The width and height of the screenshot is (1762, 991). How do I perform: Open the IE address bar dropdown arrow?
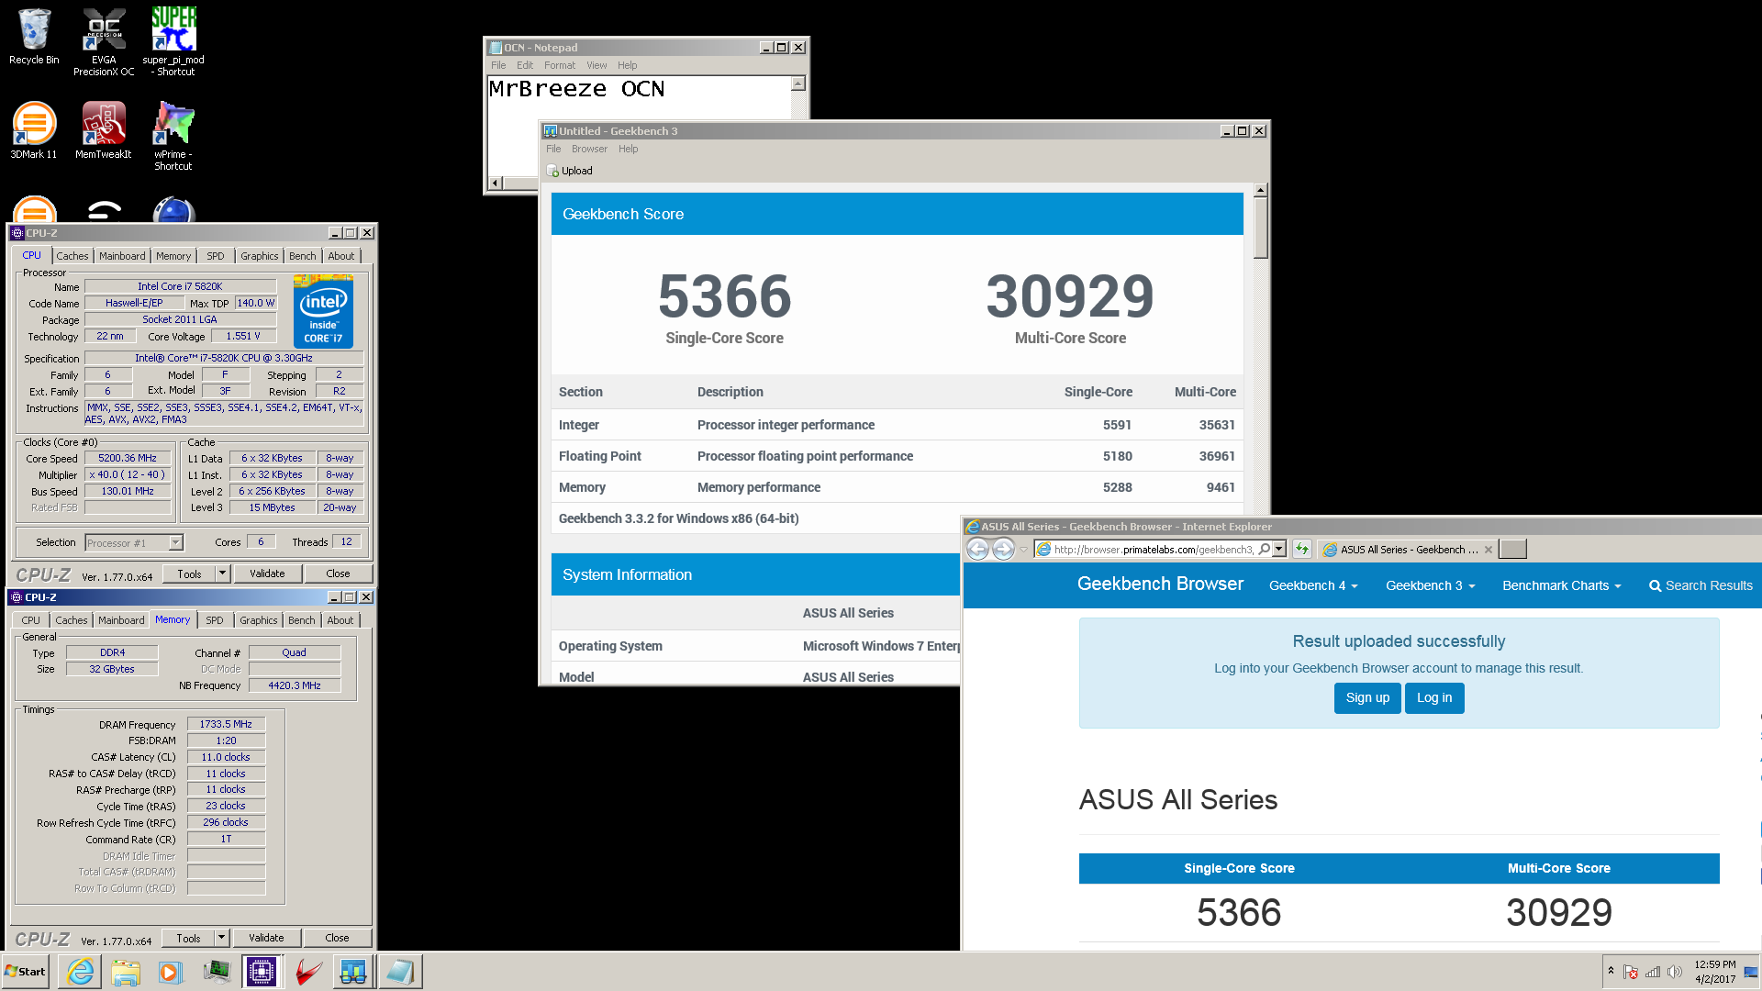[x=1279, y=549]
